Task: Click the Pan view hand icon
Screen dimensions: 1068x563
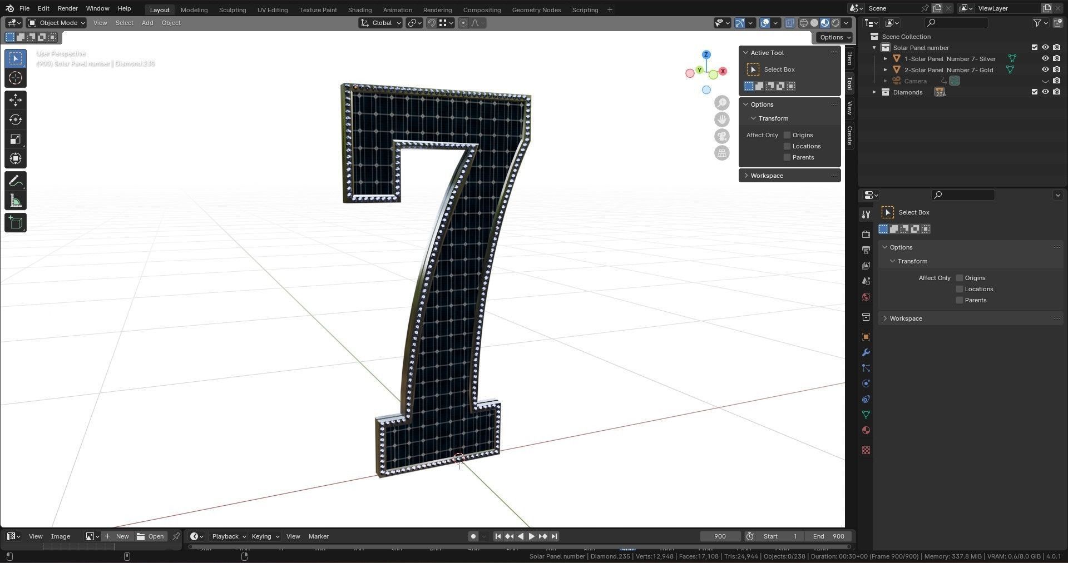Action: [721, 119]
